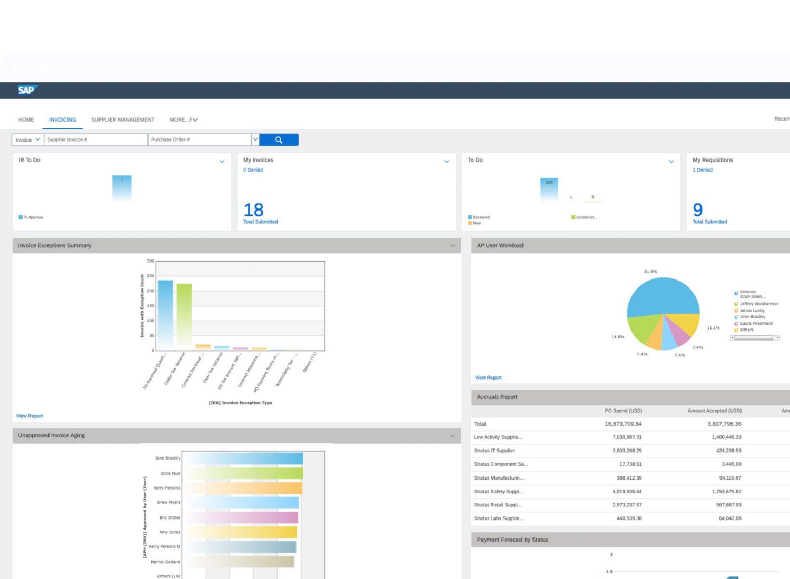Go to the Home tab

click(x=26, y=120)
